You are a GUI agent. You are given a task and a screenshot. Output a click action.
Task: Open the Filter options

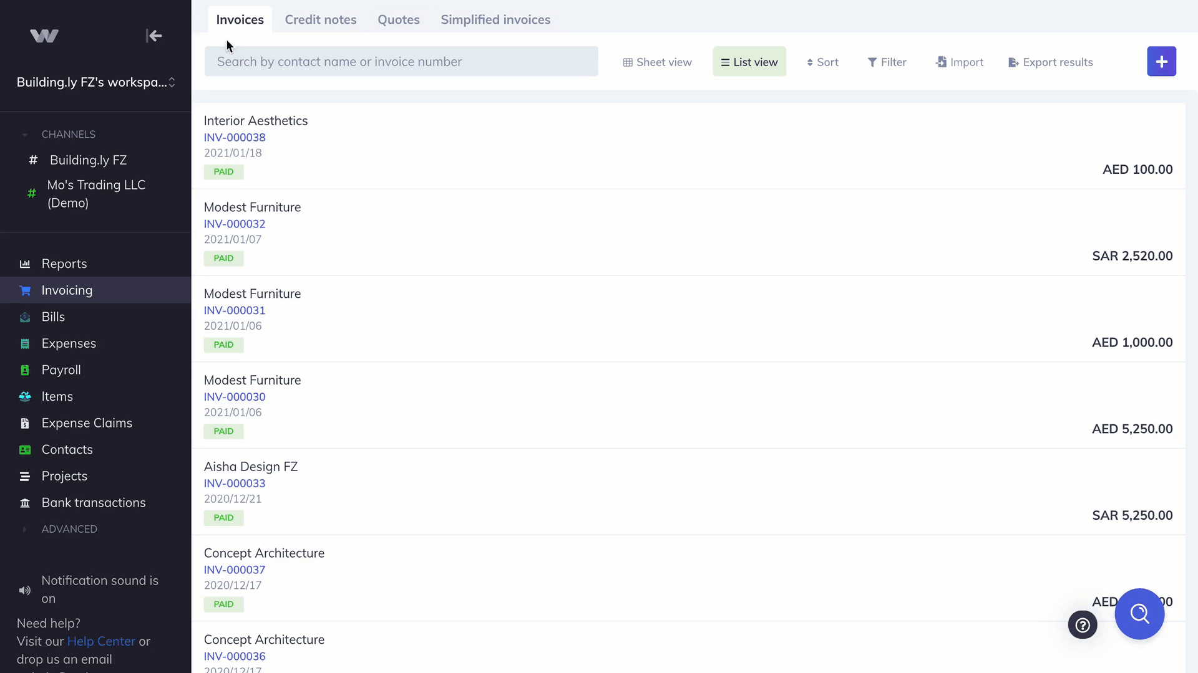[887, 62]
